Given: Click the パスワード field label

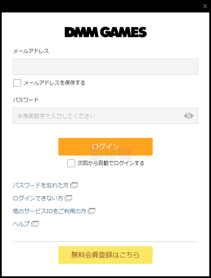Looking at the screenshot, I should pyautogui.click(x=26, y=100).
